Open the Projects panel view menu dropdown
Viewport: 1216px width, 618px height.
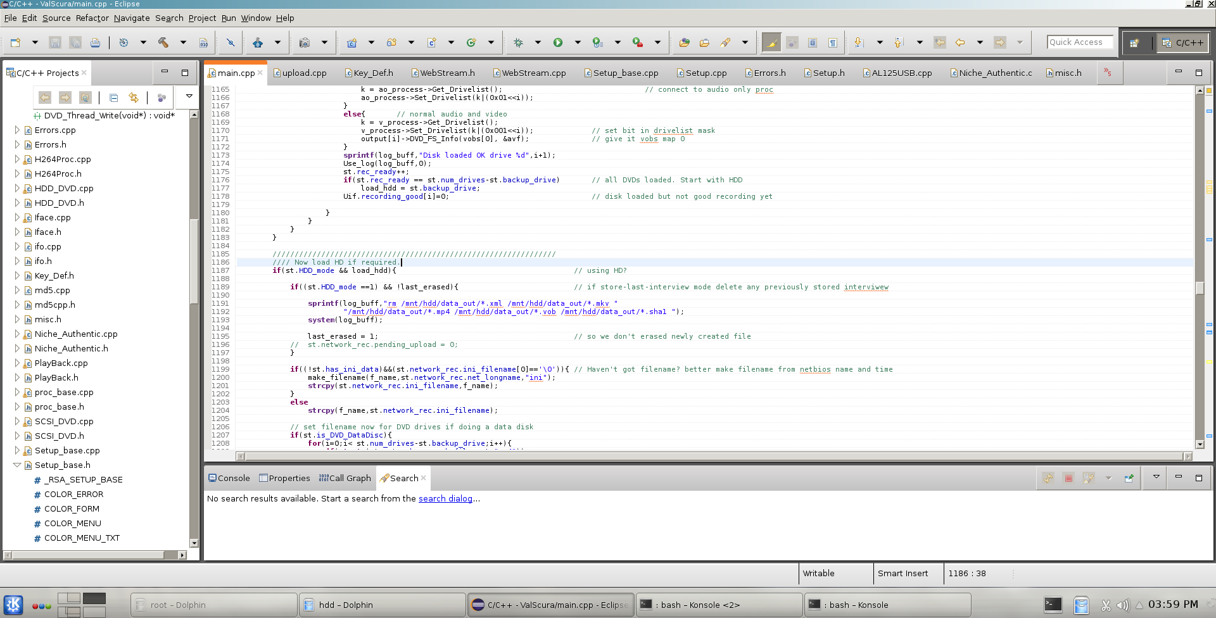point(189,96)
